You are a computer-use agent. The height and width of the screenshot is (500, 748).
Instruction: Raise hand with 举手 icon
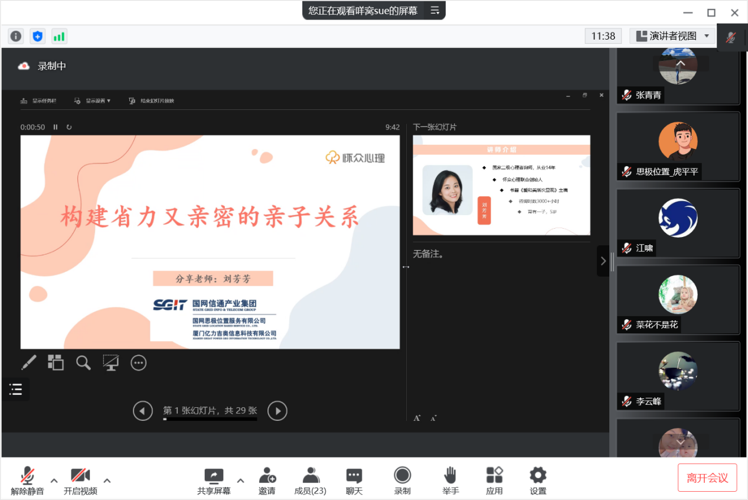click(x=450, y=480)
